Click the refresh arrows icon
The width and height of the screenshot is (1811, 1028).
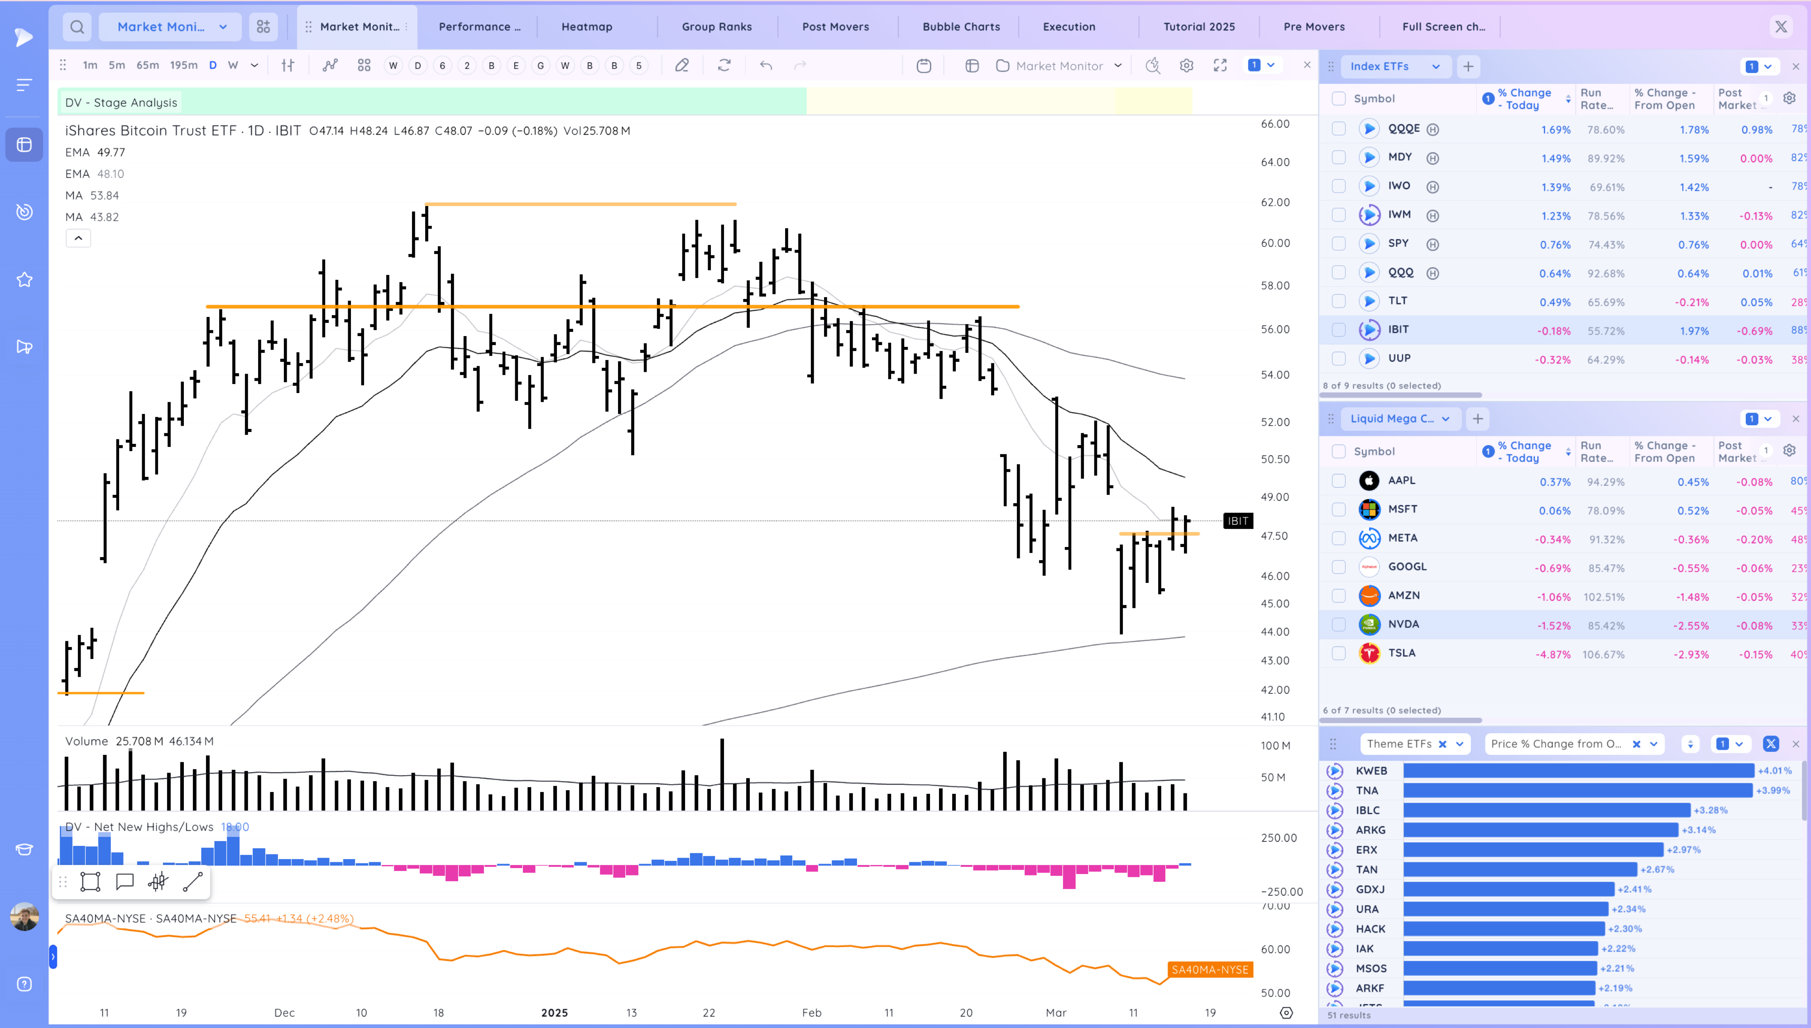click(x=724, y=66)
